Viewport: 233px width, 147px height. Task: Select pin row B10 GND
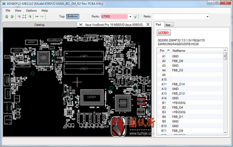tap(190, 126)
